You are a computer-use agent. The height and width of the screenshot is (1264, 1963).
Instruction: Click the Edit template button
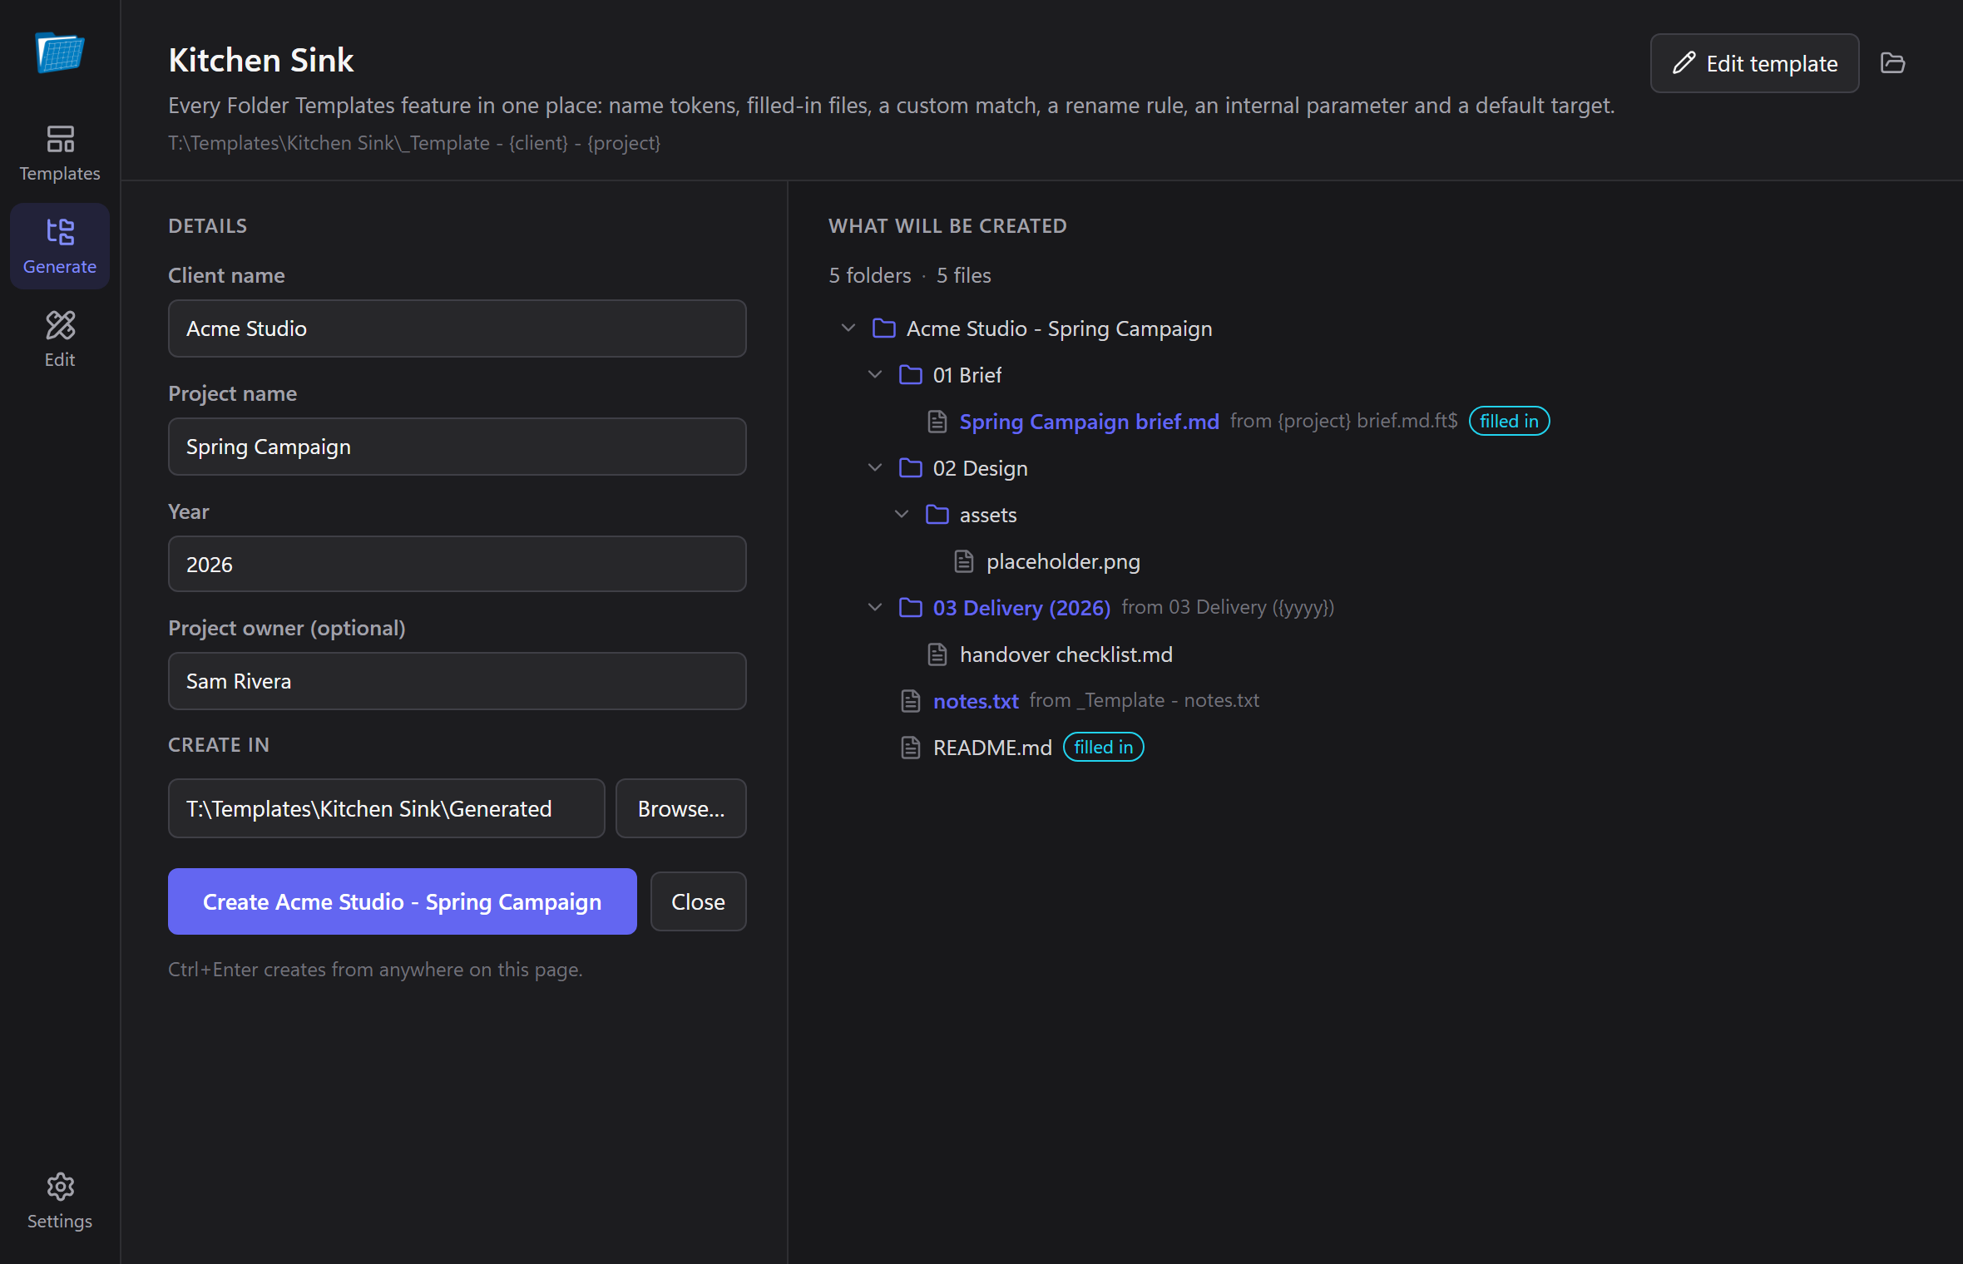[1754, 63]
